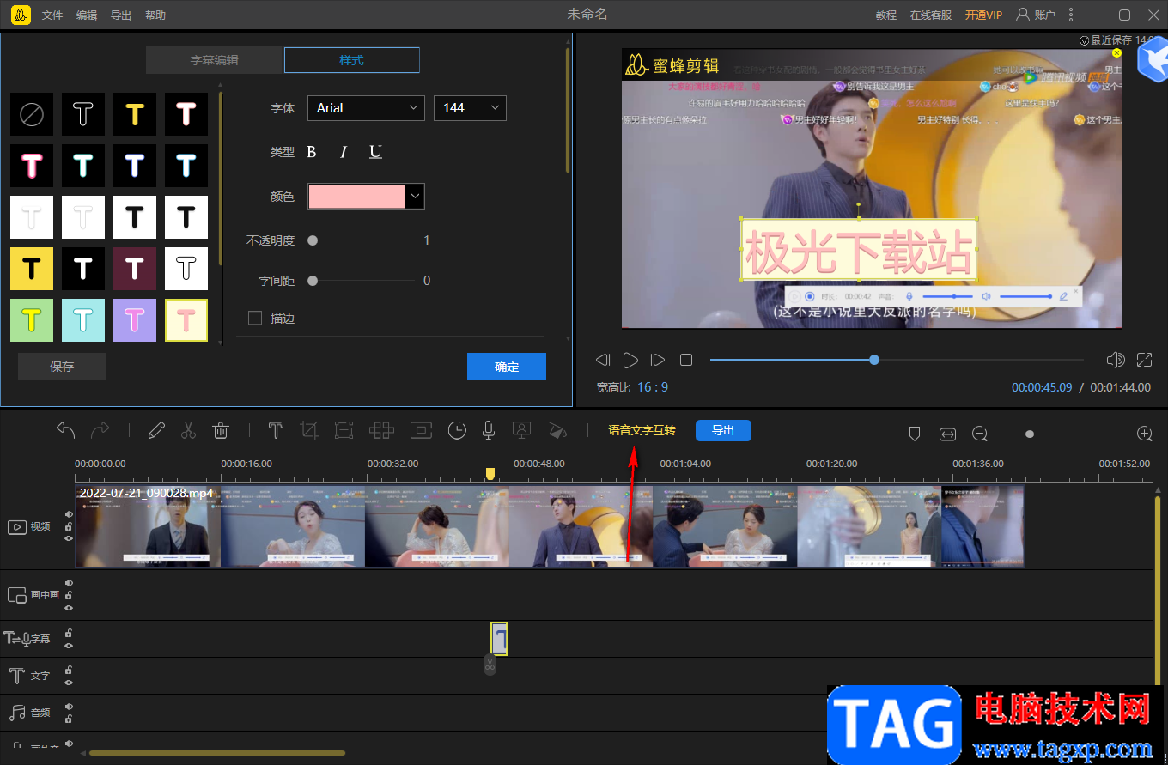Viewport: 1168px width, 765px height.
Task: Open the account user icon
Action: coord(1023,15)
